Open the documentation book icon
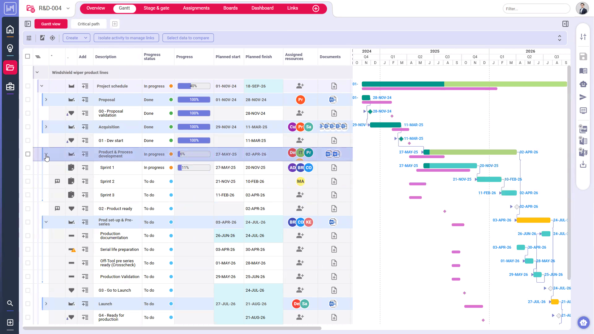This screenshot has height=334, width=594. [x=583, y=71]
